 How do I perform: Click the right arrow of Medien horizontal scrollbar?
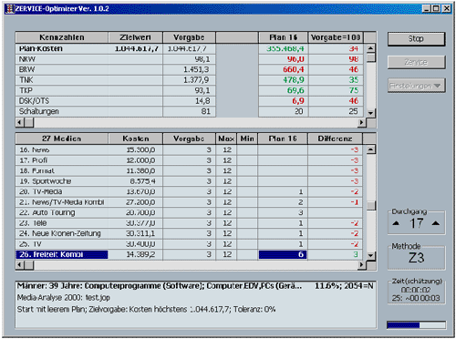click(x=361, y=265)
